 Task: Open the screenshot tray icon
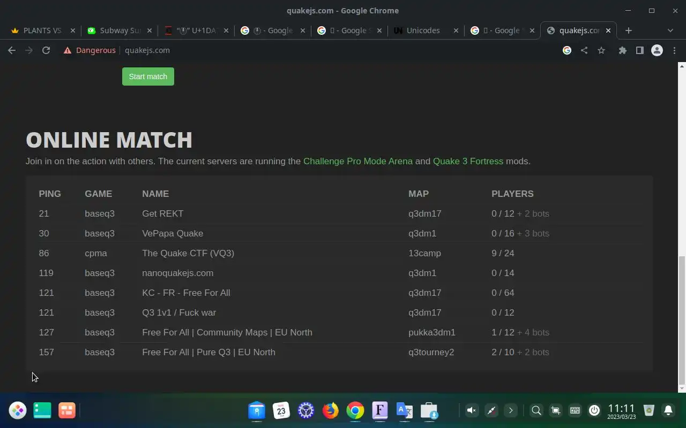556,410
